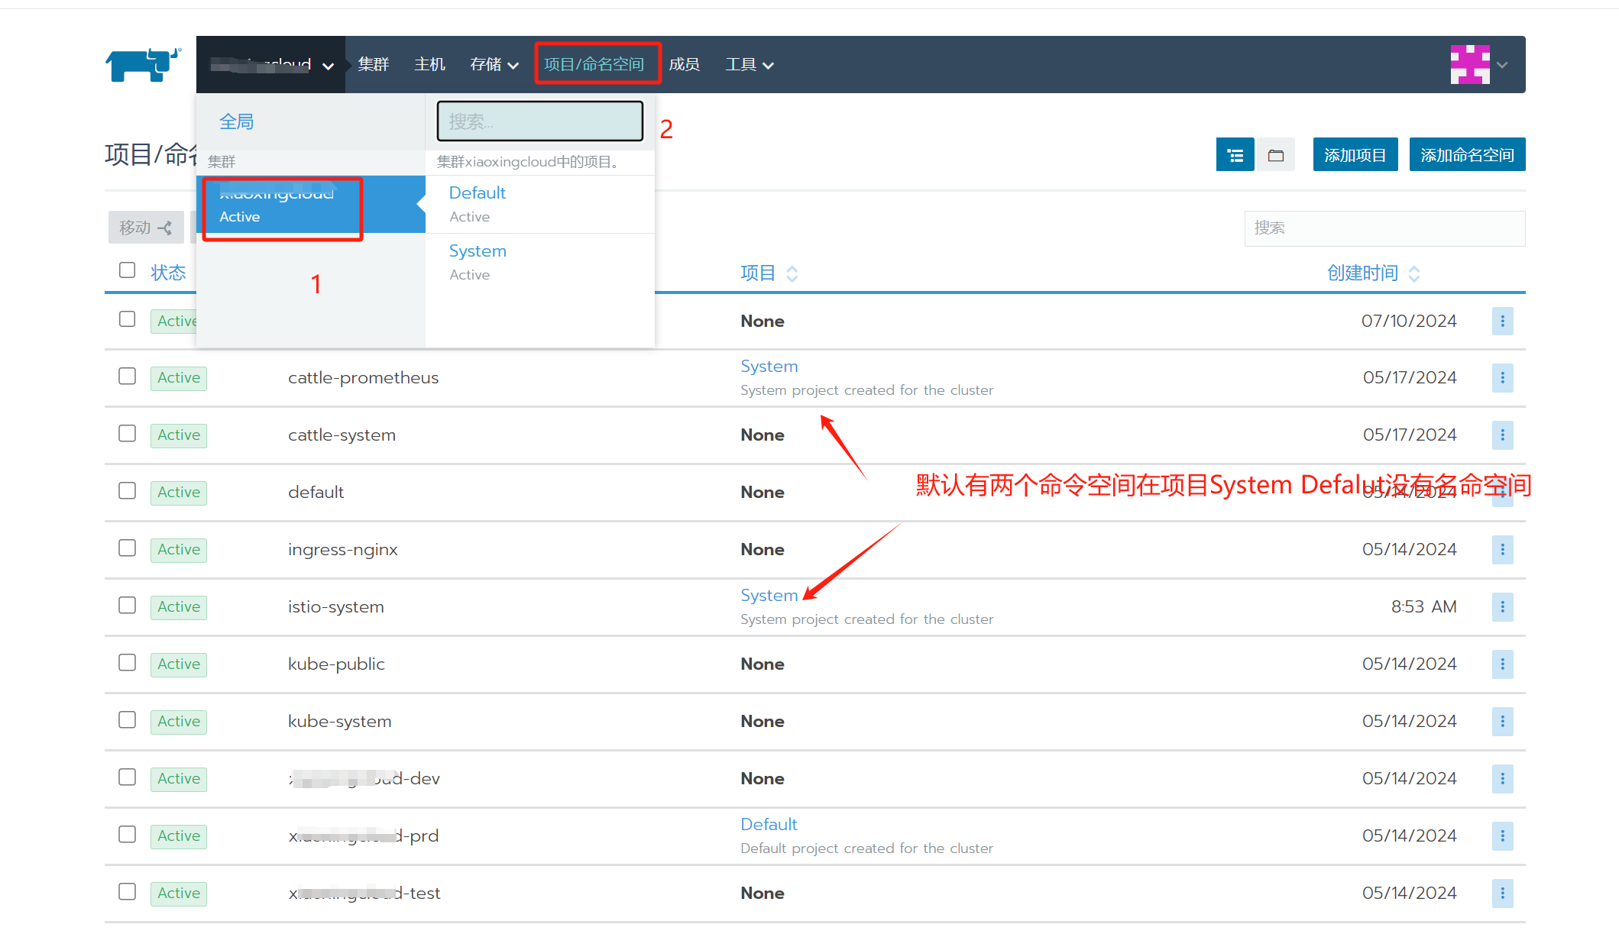Collapse the cluster selector dropdown

coord(271,65)
